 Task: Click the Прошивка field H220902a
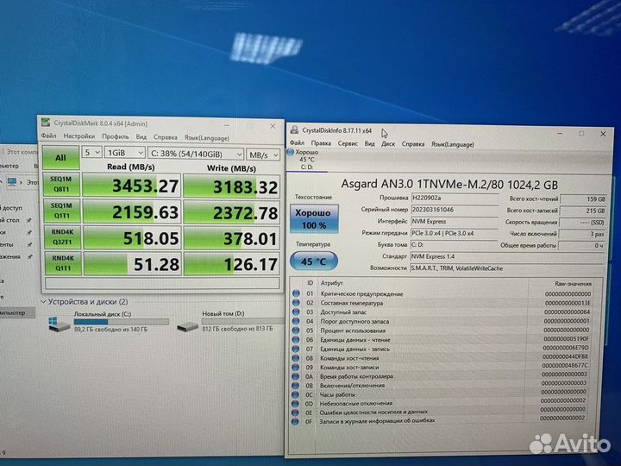click(455, 198)
